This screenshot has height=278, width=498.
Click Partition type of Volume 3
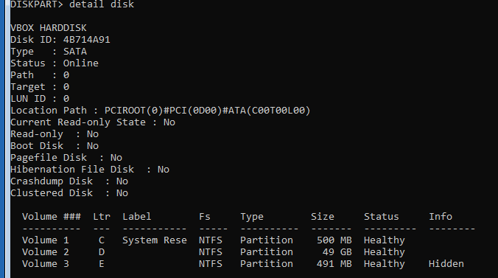[267, 264]
